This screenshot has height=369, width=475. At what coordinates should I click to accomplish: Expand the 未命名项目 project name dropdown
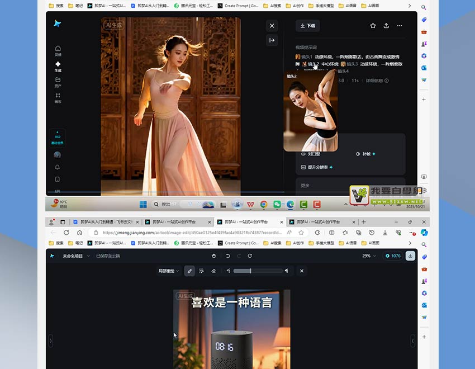tap(75, 256)
